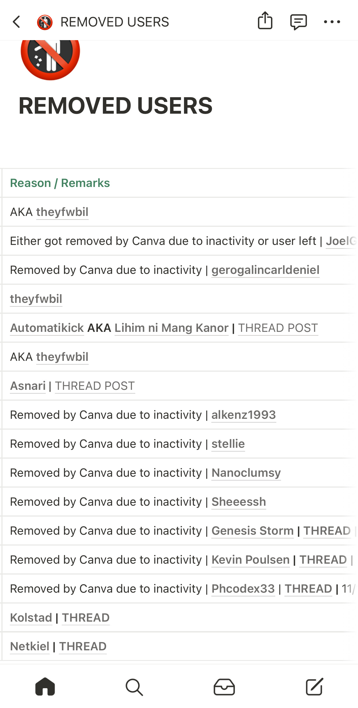The image size is (358, 708).
Task: Open the page comments icon
Action: tap(298, 22)
